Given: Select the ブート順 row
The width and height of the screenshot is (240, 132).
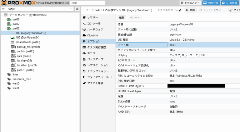Looking at the screenshot, I should pyautogui.click(x=178, y=45).
